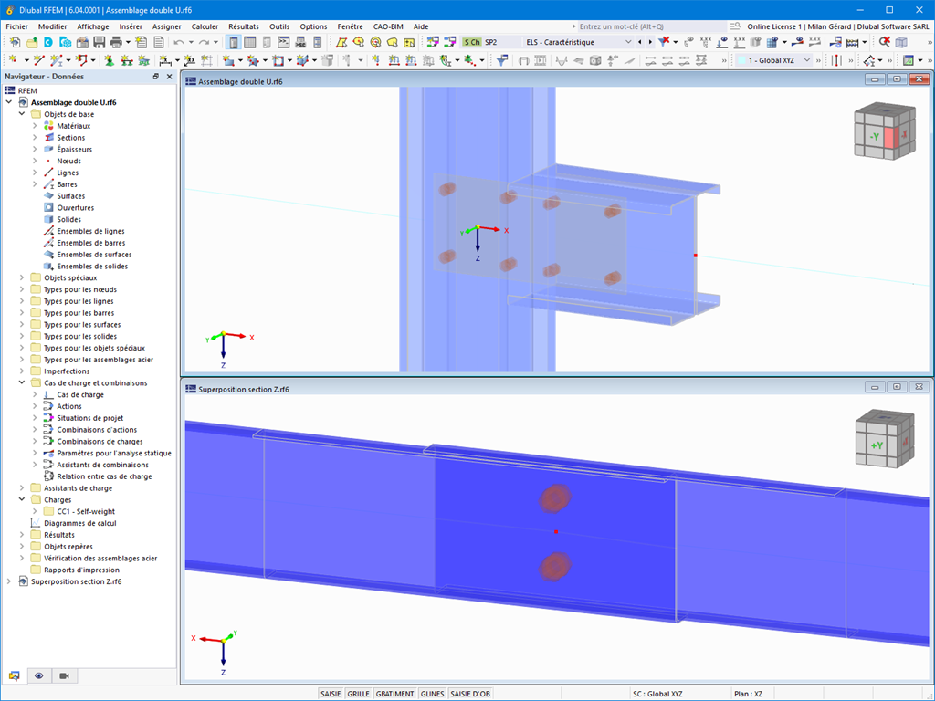Click the light blue coordinate system color swatch
The height and width of the screenshot is (701, 935).
pyautogui.click(x=741, y=60)
